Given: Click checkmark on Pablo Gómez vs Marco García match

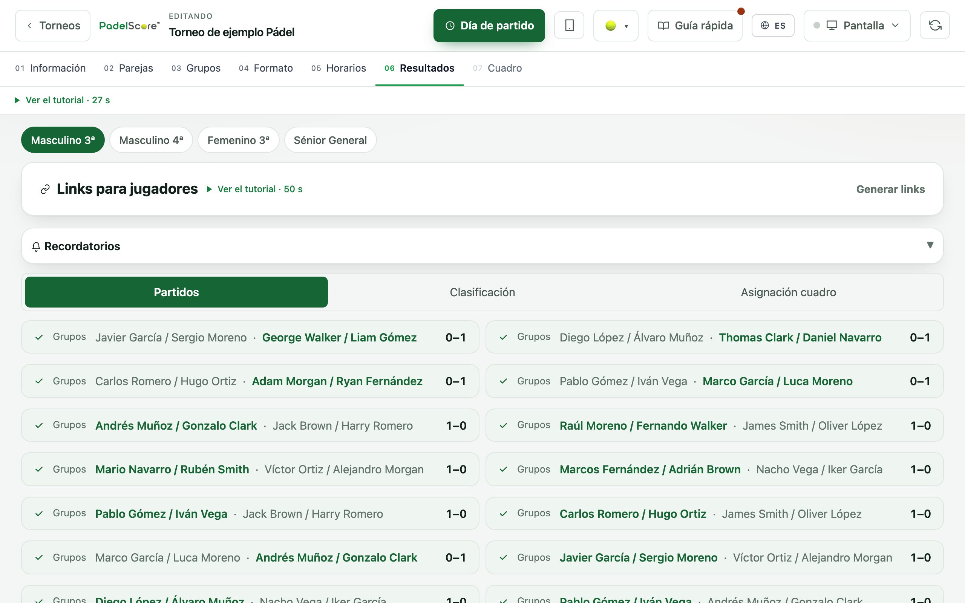Looking at the screenshot, I should [x=503, y=381].
